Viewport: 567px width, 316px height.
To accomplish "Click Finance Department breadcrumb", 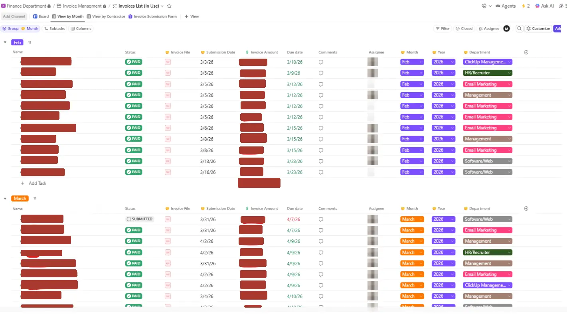I will 26,6.
